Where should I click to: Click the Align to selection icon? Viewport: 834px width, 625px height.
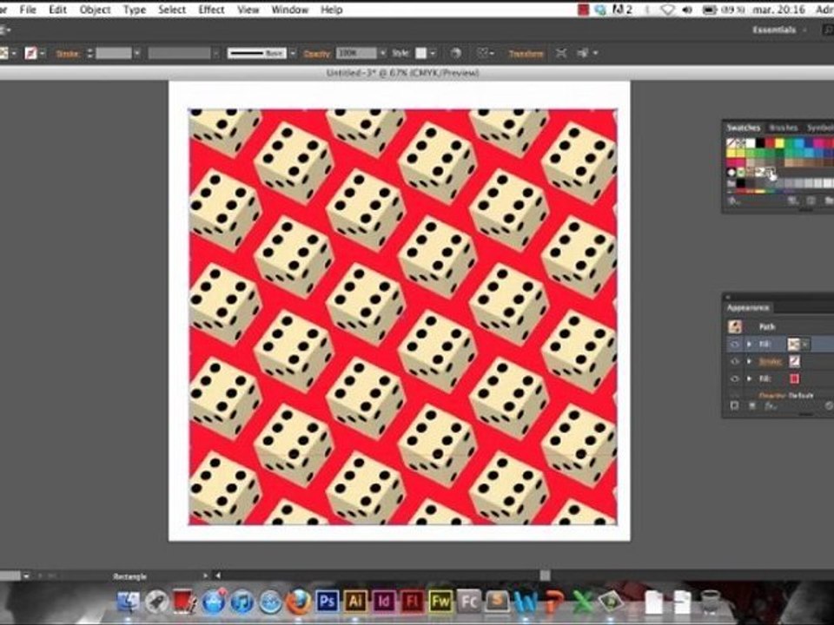point(483,53)
